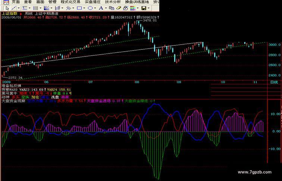This screenshot has height=181, width=282.
Task: Expand dropdown next to text A tool
Action: 106,8
